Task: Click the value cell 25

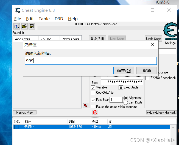Action: [x=110, y=127]
